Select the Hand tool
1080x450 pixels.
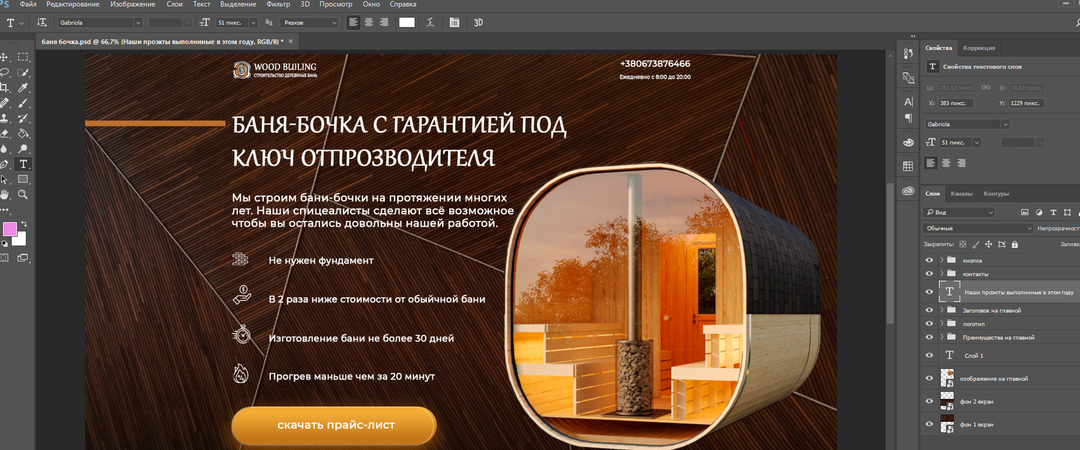(4, 194)
